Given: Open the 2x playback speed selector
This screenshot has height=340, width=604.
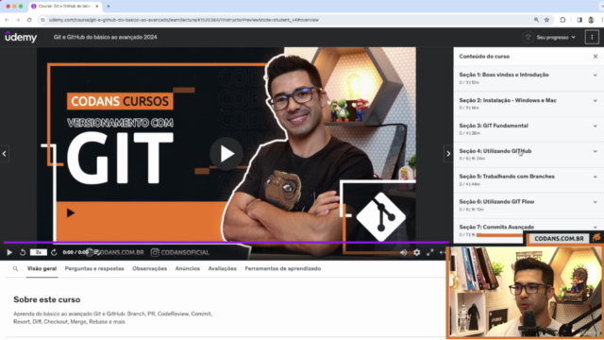Looking at the screenshot, I should pos(39,252).
